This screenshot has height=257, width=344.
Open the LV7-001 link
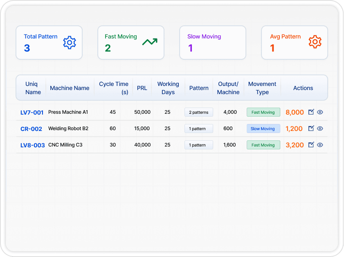tap(32, 113)
